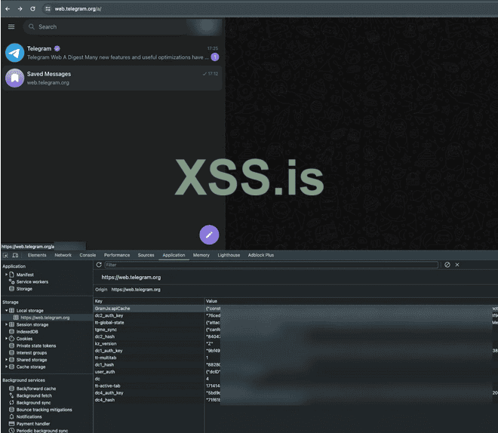This screenshot has height=433, width=498.
Task: Switch to the Lighthouse tab
Action: tap(229, 255)
